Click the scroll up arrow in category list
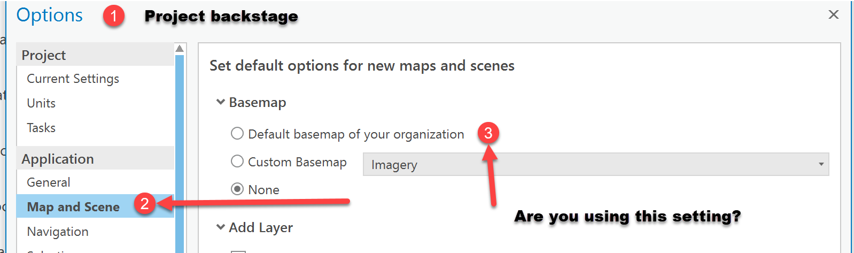Viewport: 854px width, 253px height. (x=180, y=49)
